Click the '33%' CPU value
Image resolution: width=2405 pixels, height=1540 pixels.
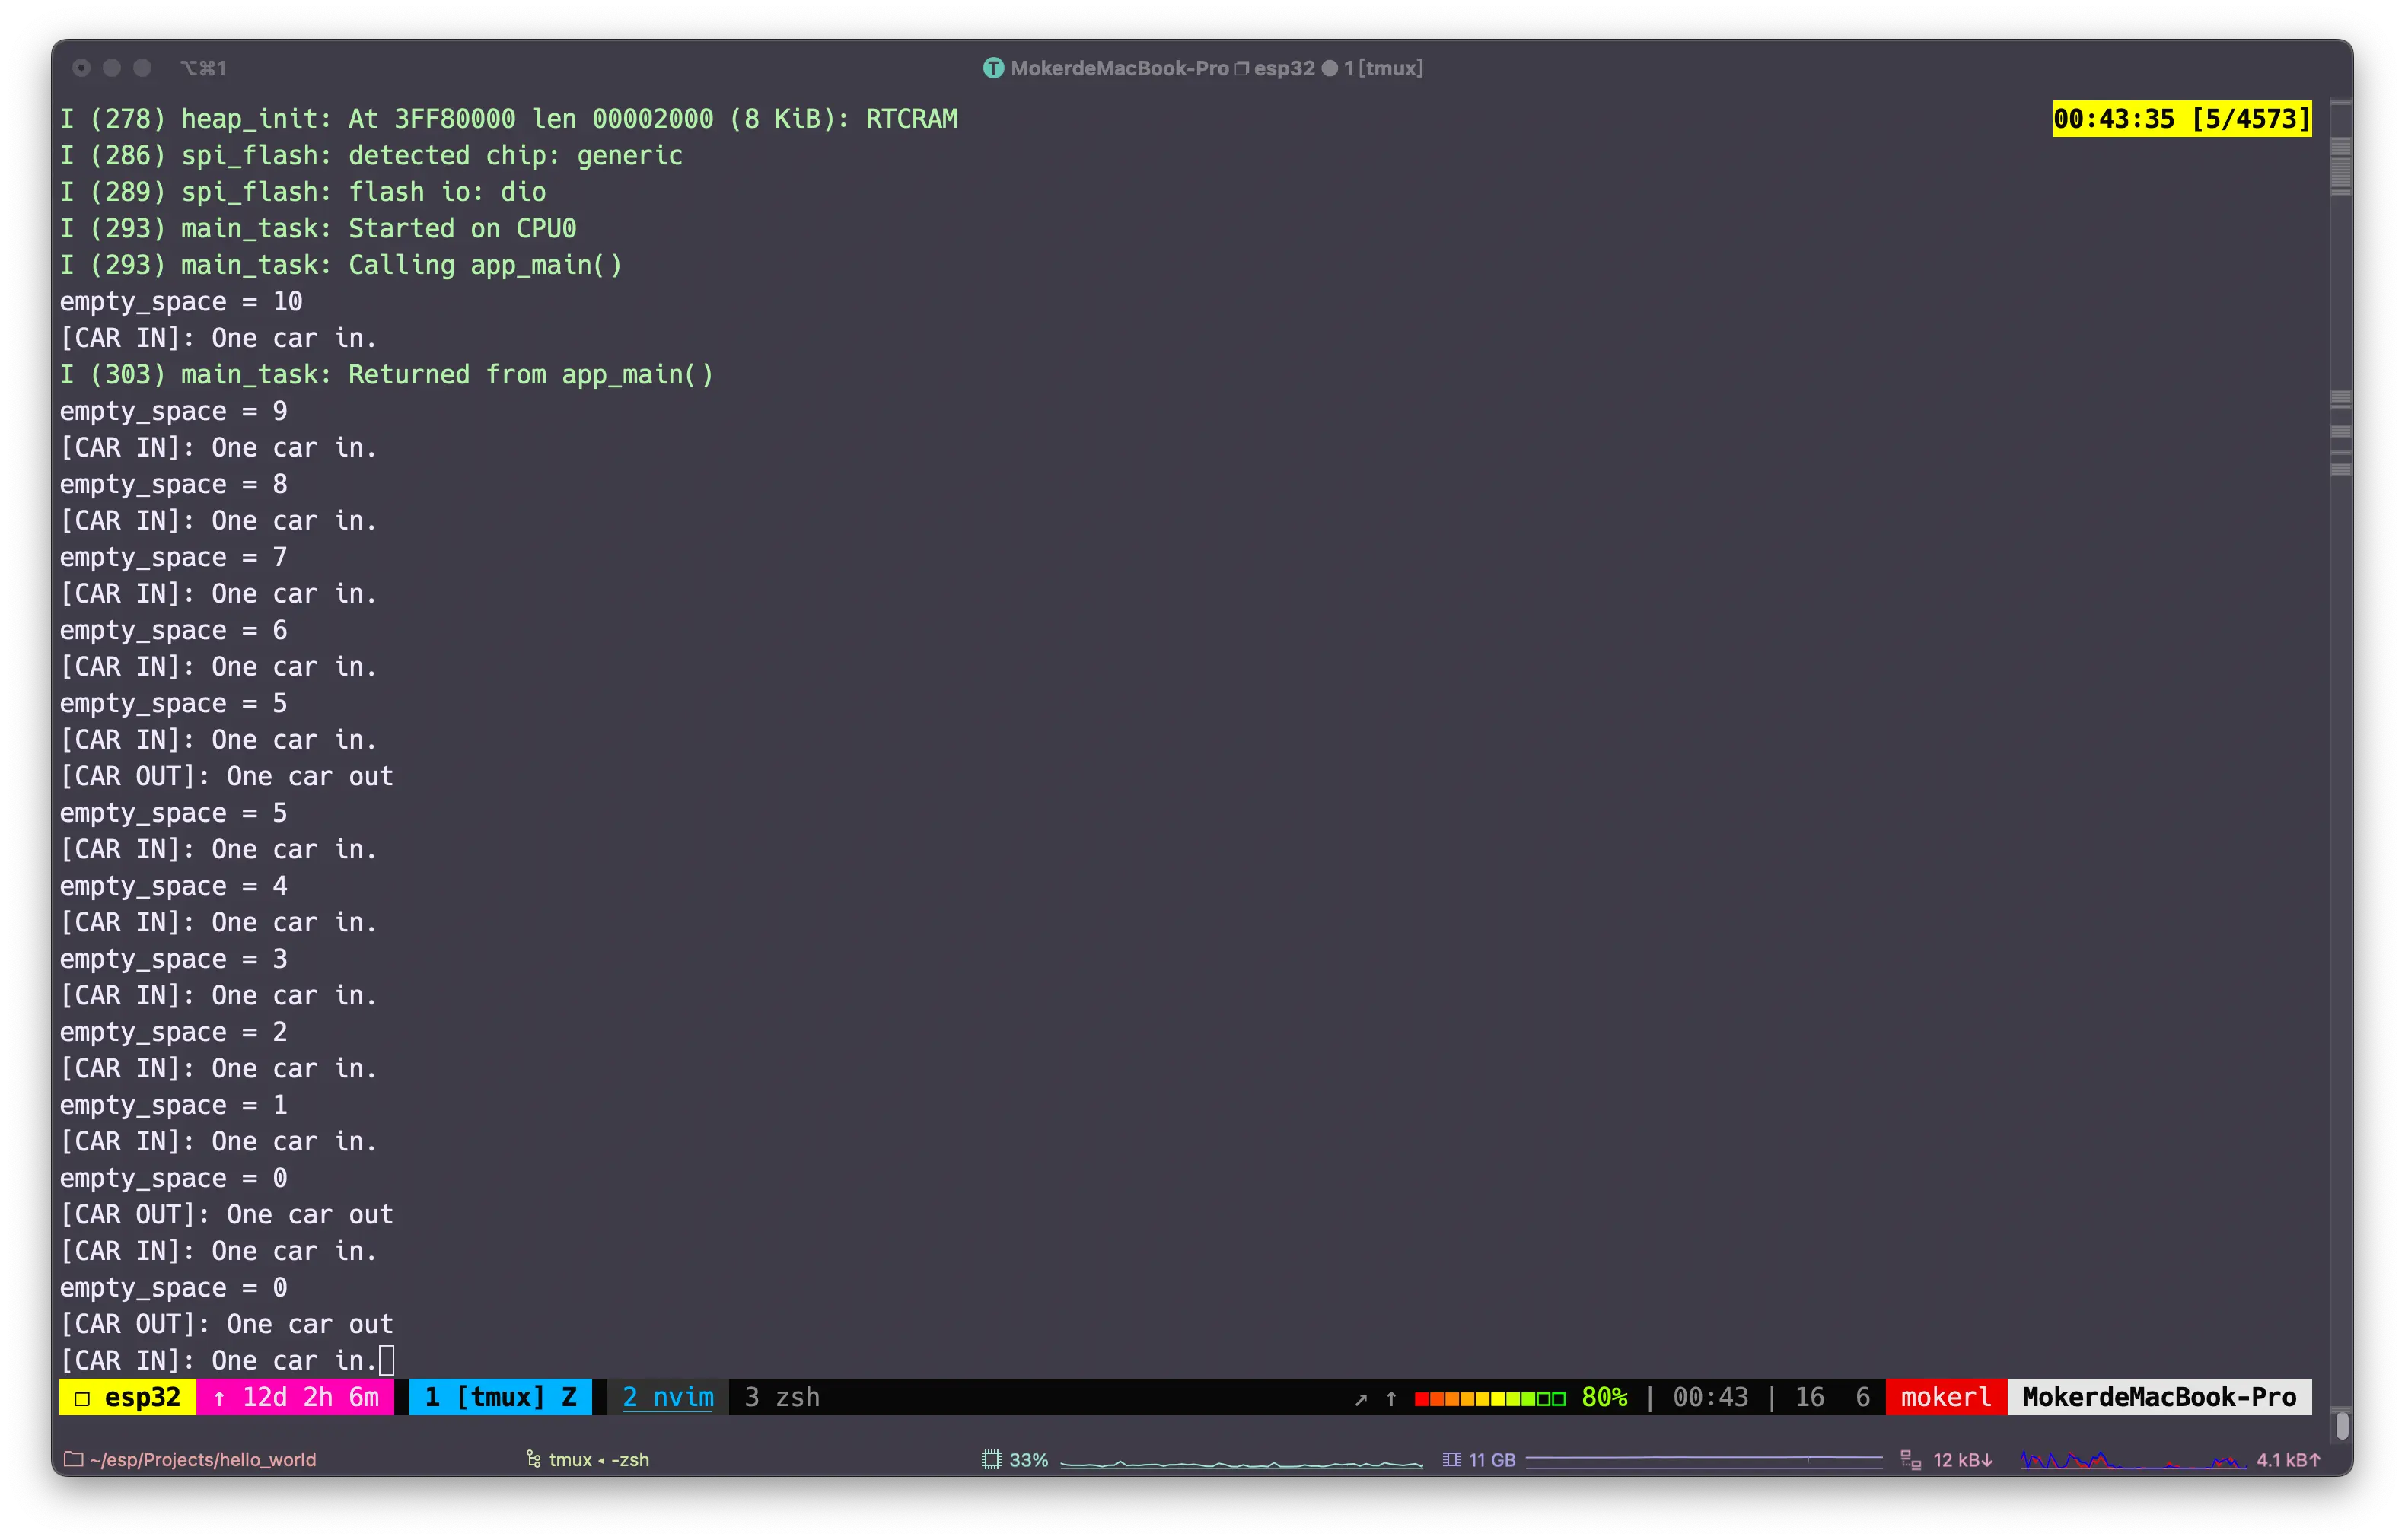[x=1028, y=1459]
